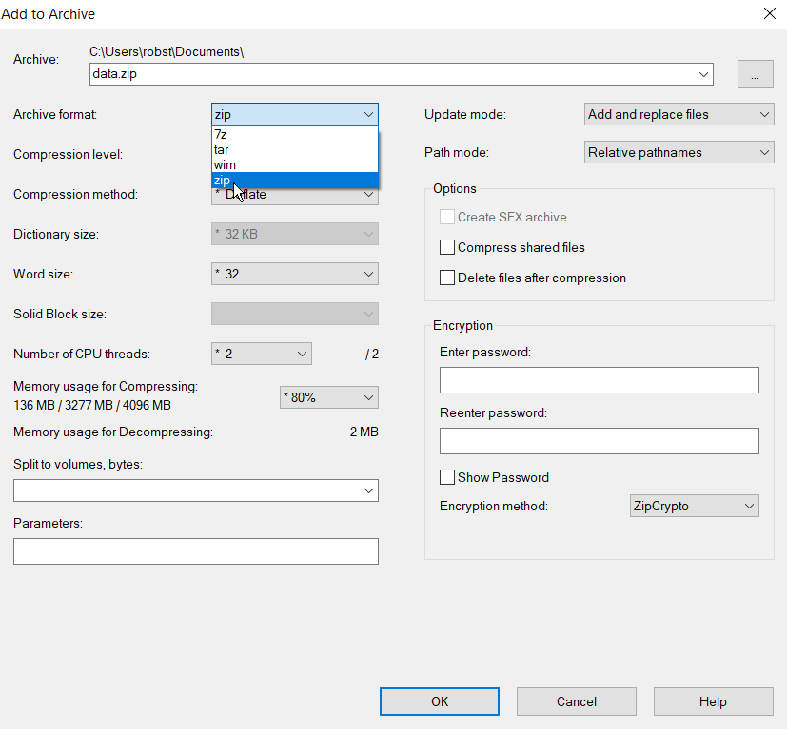Click the Cancel button
The height and width of the screenshot is (729, 787).
point(576,701)
